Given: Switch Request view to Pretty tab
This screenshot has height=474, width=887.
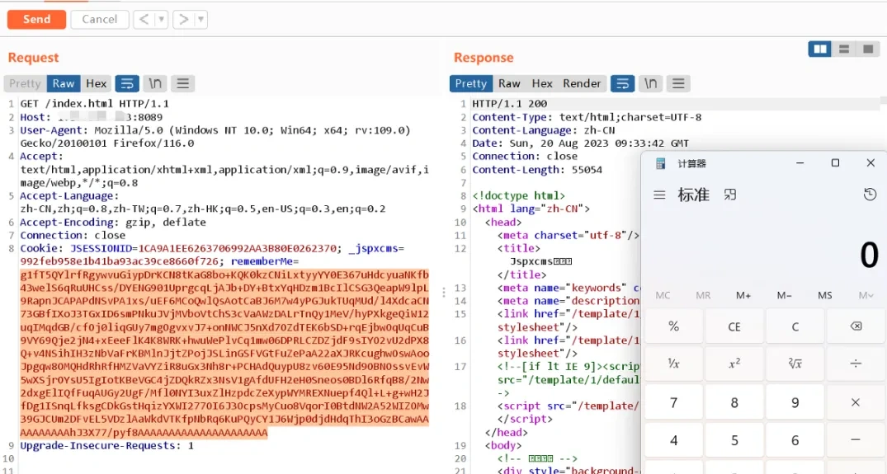Looking at the screenshot, I should click(25, 83).
